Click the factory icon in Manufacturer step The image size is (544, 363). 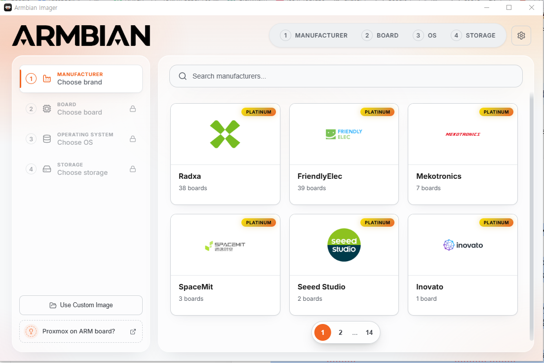tap(47, 79)
